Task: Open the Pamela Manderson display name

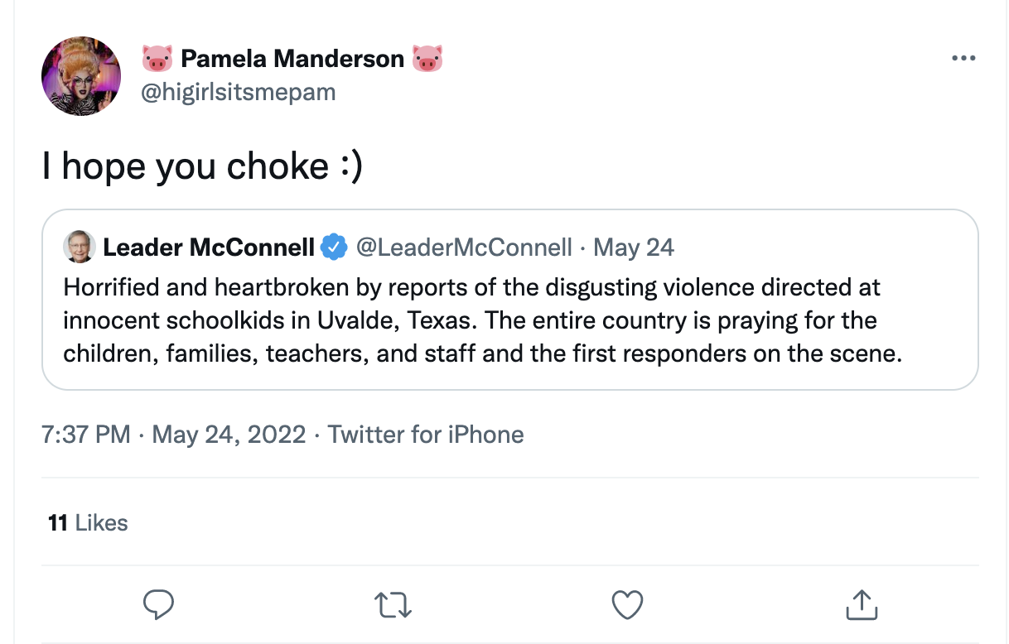Action: click(292, 59)
